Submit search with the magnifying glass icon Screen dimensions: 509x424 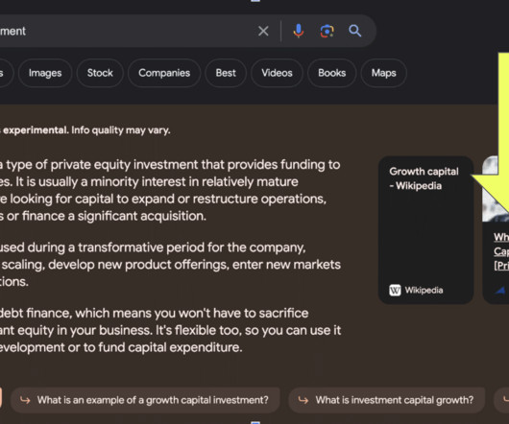(x=354, y=31)
